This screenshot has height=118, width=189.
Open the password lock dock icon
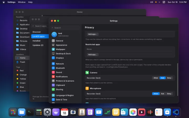(x=124, y=112)
